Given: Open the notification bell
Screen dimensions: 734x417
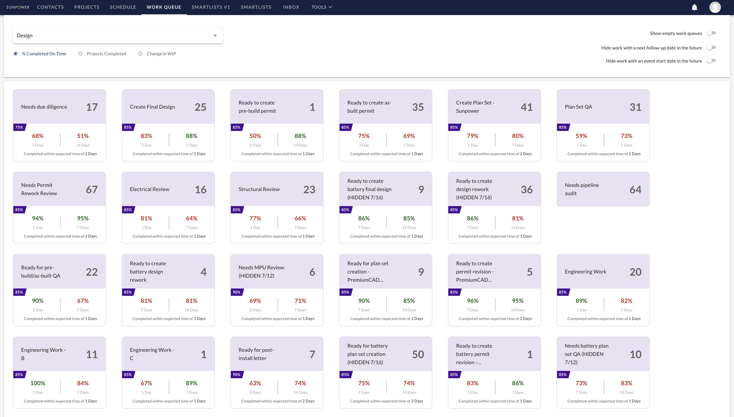Looking at the screenshot, I should (x=694, y=7).
